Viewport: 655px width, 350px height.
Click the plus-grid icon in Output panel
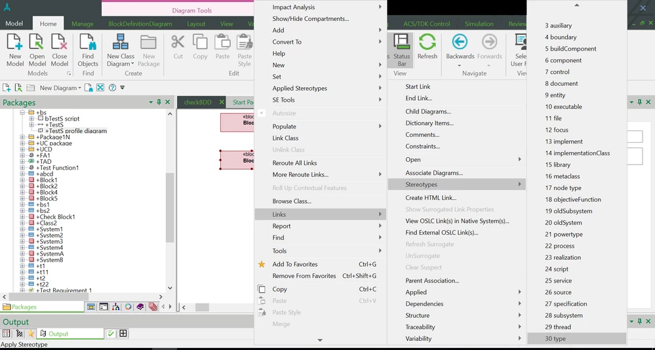pos(123,334)
